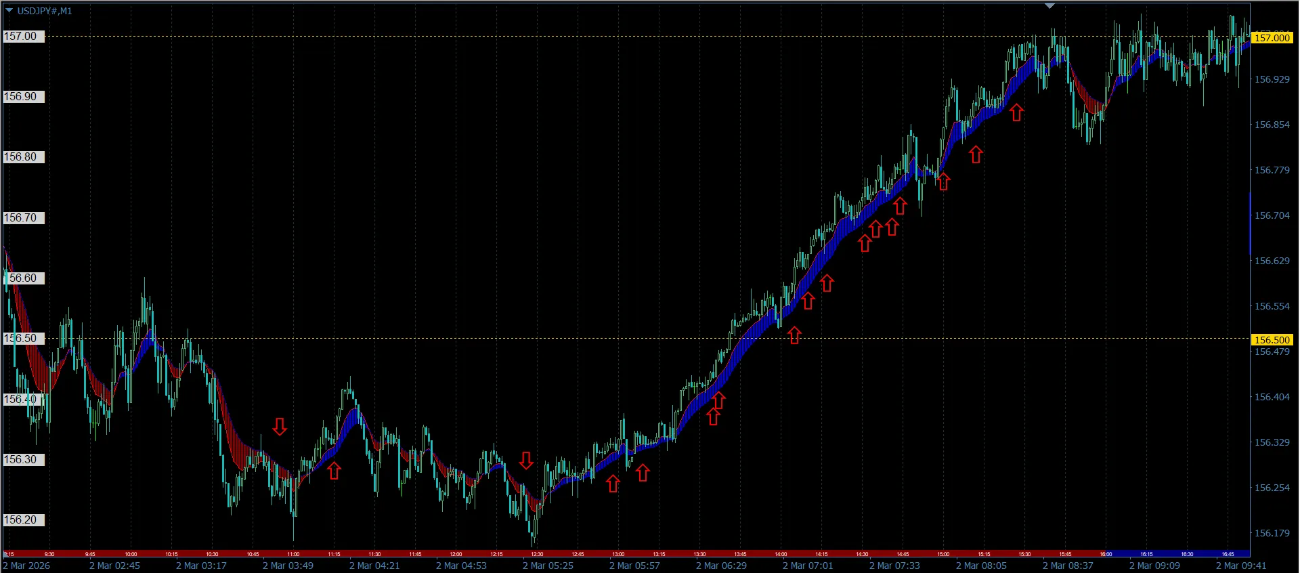Click the yellow 157.000 price tag

point(1272,37)
